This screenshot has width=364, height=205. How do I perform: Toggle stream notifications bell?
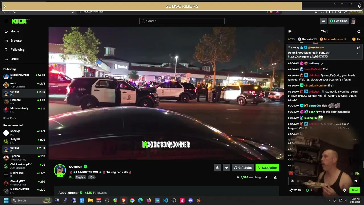click(217, 168)
